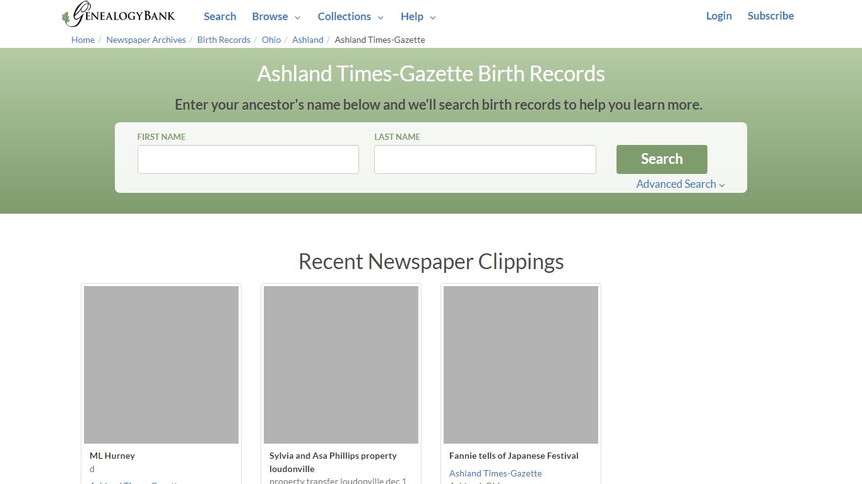This screenshot has width=862, height=484.
Task: Go to Newspaper Archives breadcrumb
Action: [x=146, y=40]
